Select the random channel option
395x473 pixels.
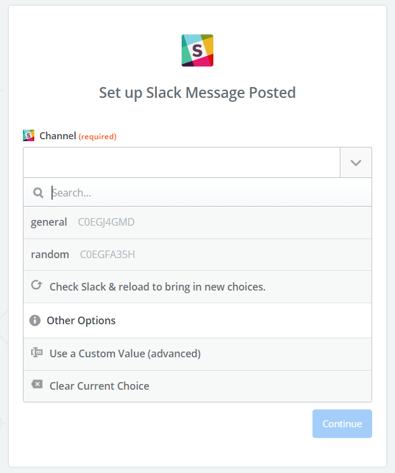tap(50, 254)
